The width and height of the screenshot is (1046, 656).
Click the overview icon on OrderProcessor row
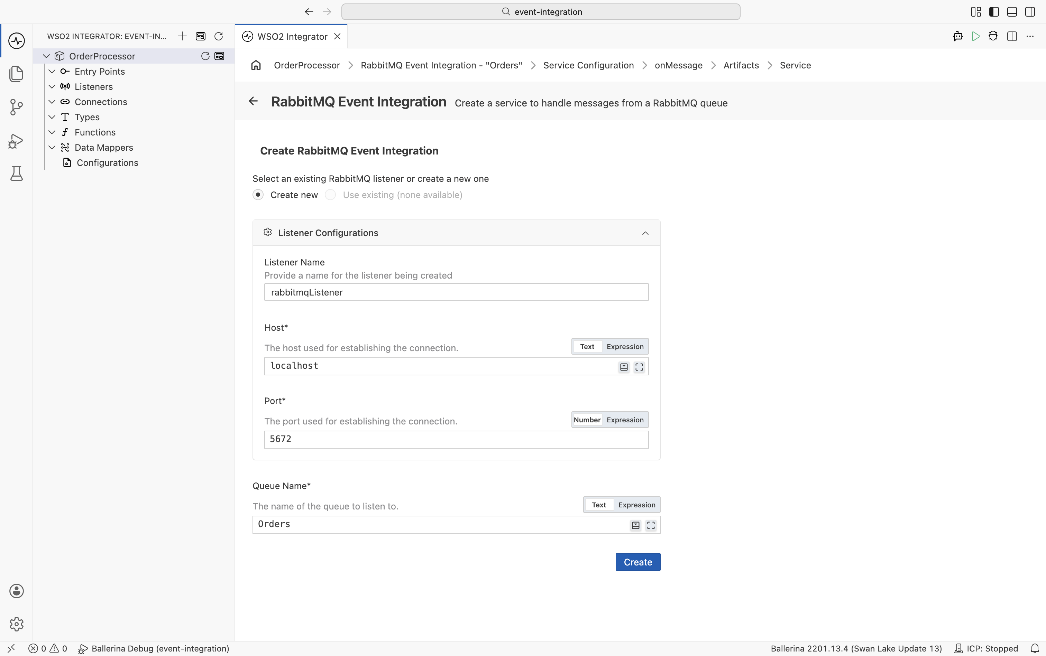point(220,56)
